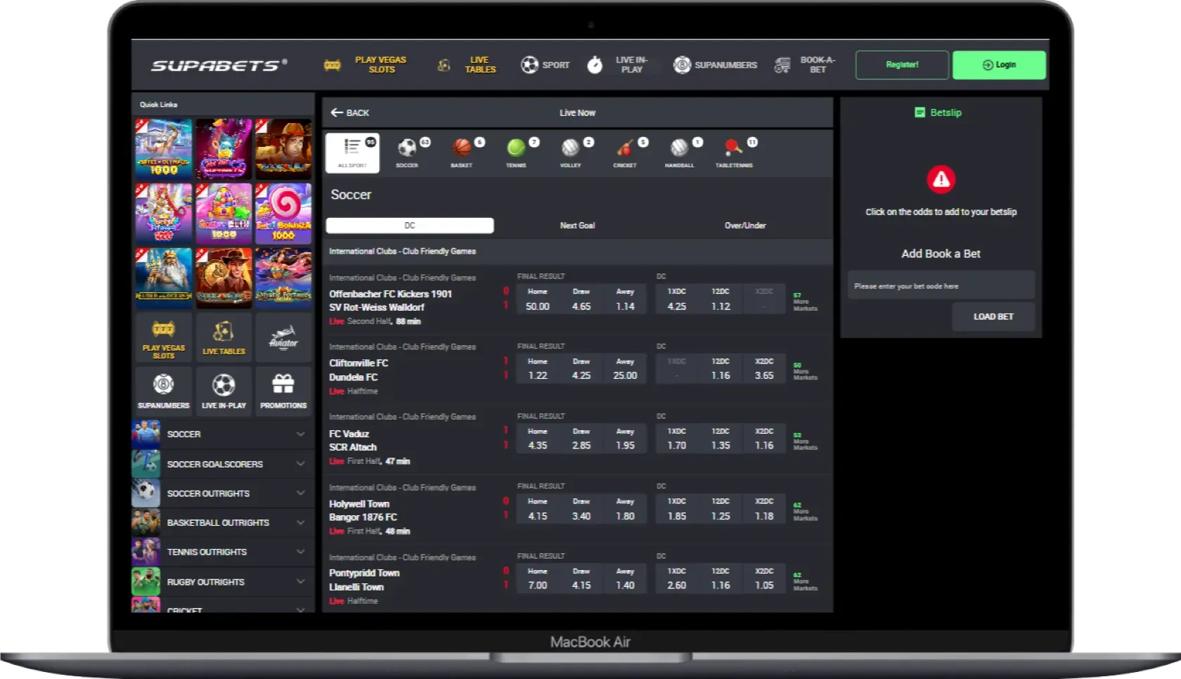Pick Home odds 7.00 for Pontypridd Town

pyautogui.click(x=537, y=578)
